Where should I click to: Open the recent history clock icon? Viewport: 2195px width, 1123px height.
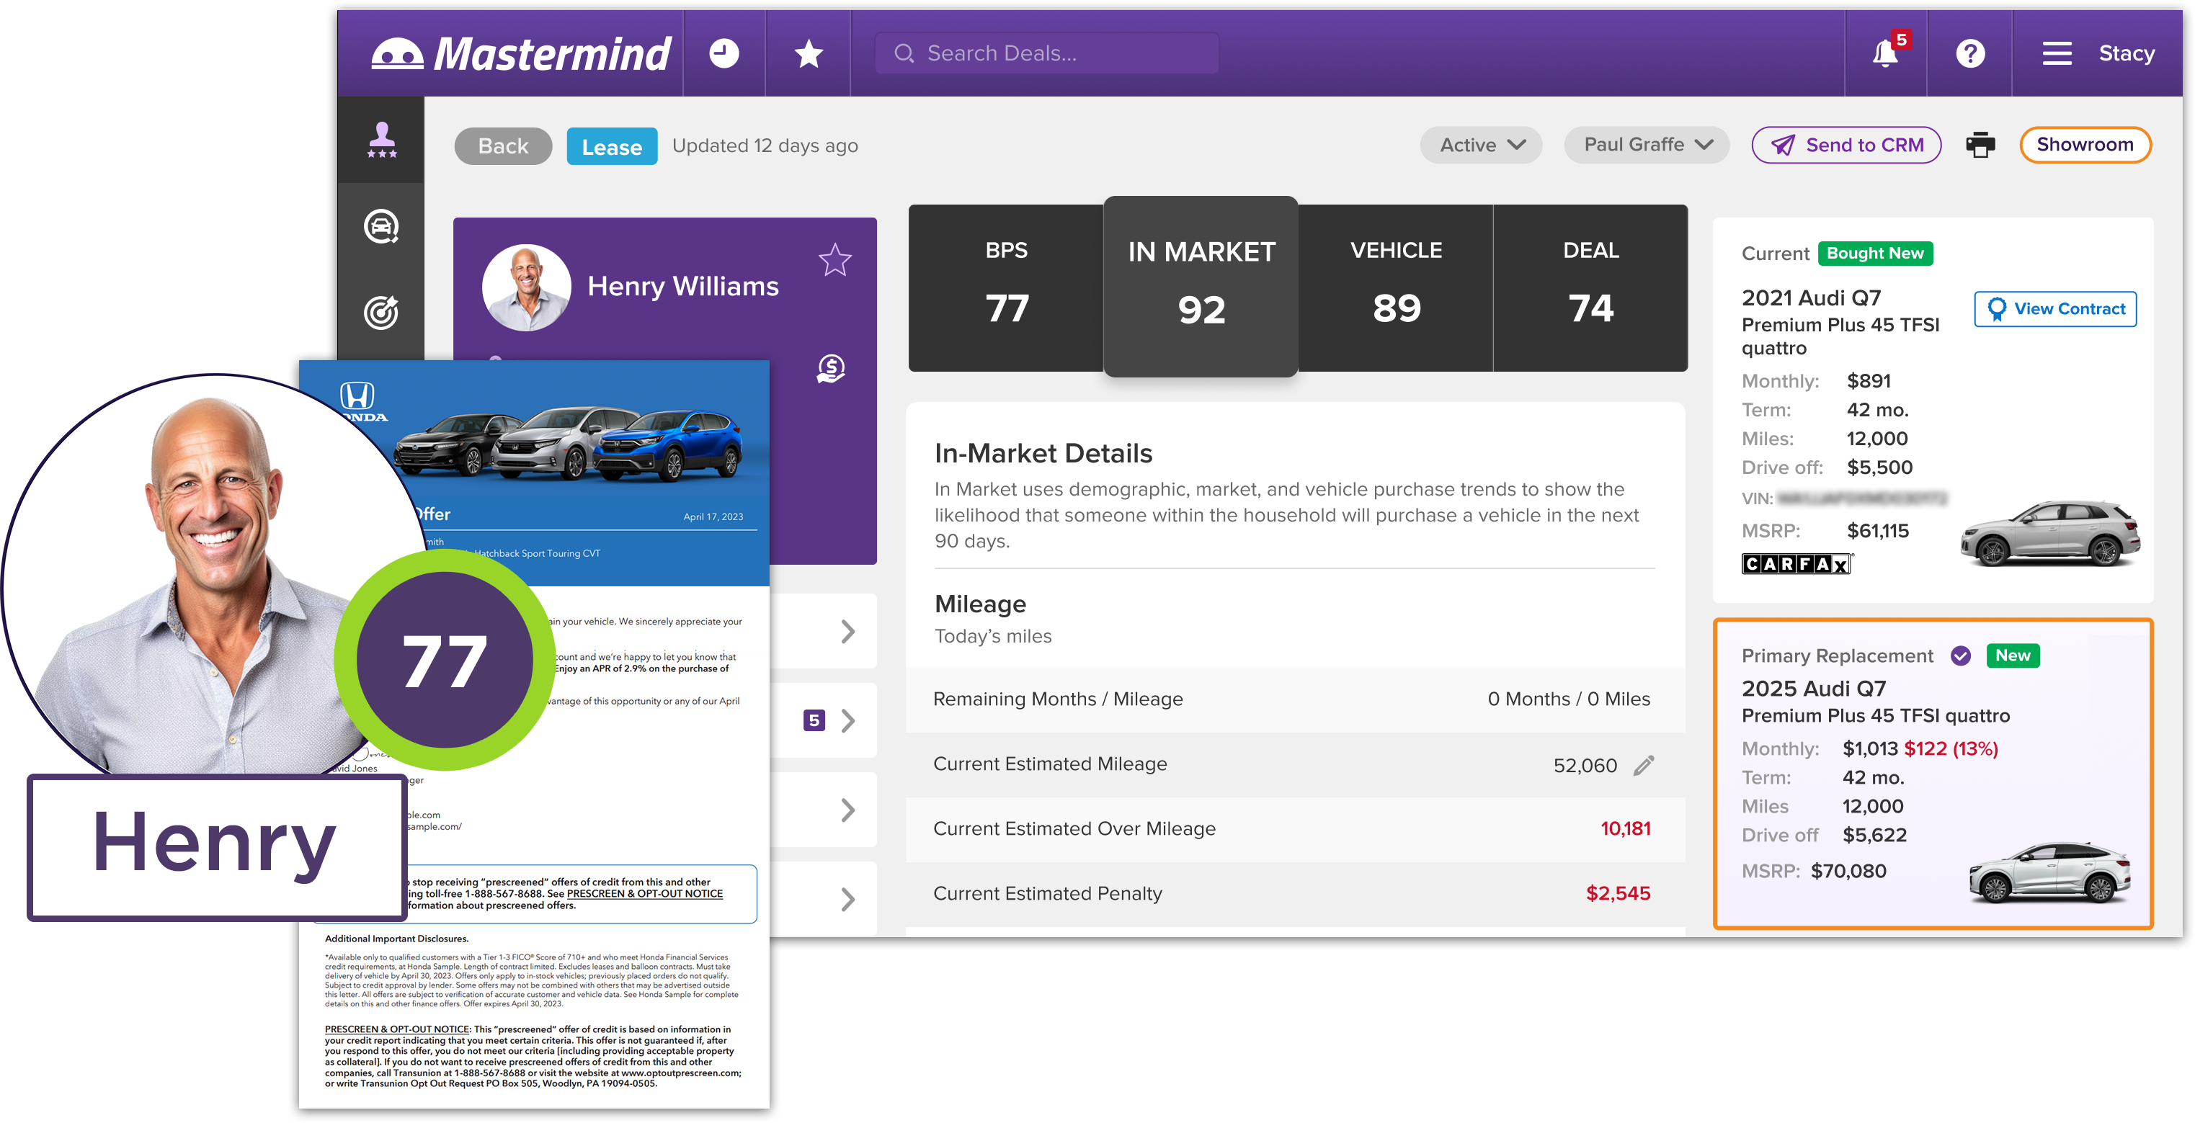724,54
